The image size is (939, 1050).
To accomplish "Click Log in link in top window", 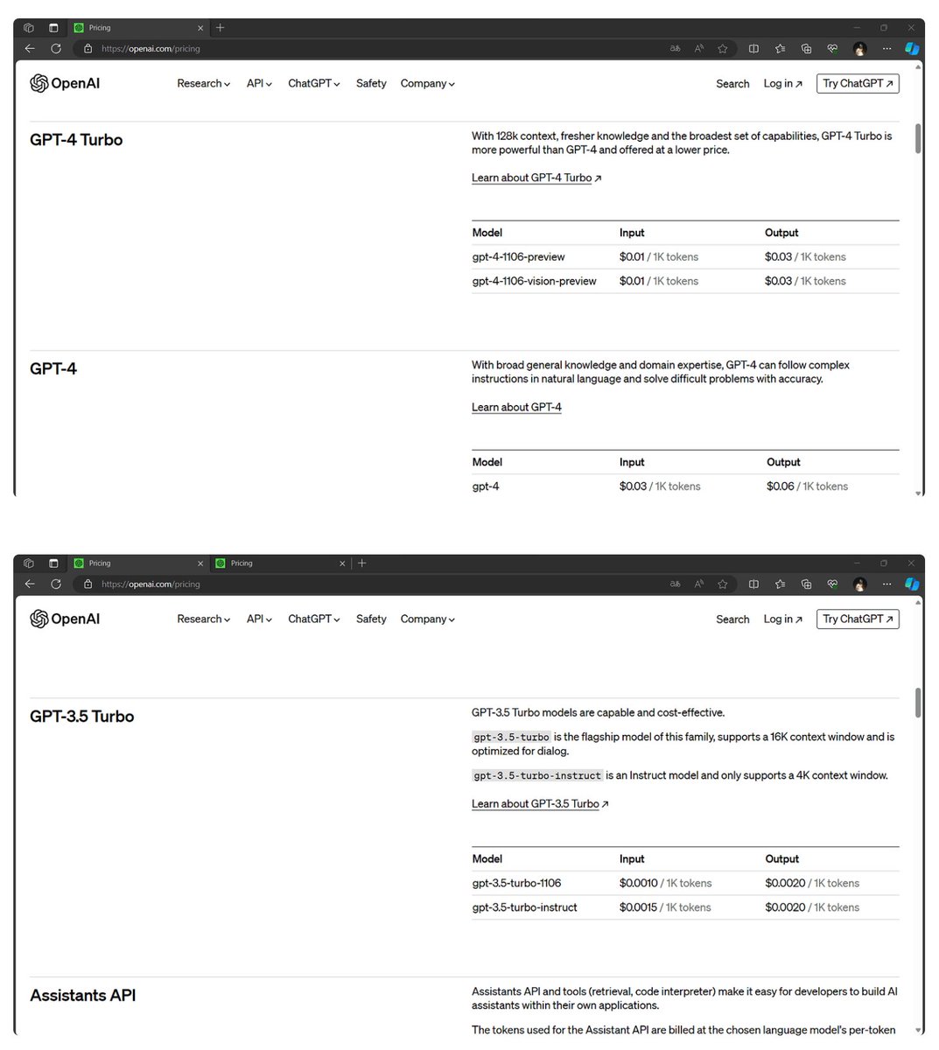I will point(782,84).
